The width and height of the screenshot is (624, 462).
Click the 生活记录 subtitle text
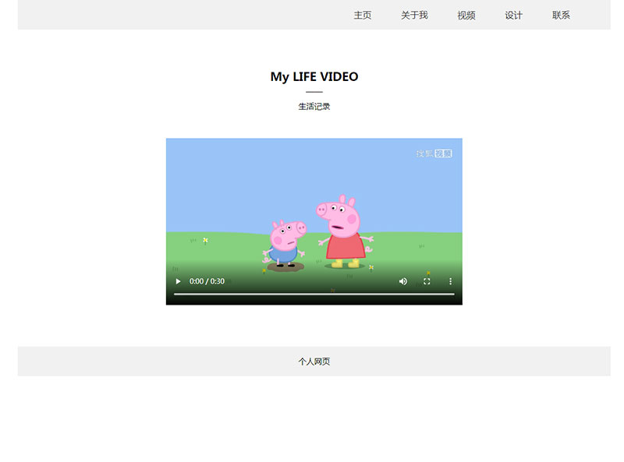pos(314,107)
